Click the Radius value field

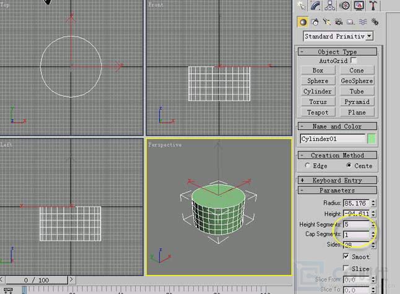[357, 203]
